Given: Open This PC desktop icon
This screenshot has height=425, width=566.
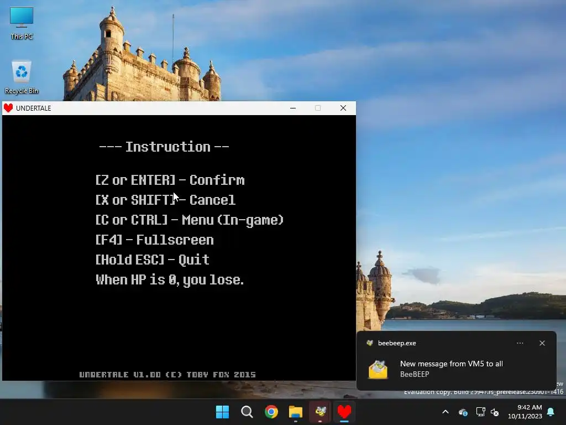Looking at the screenshot, I should point(22,22).
